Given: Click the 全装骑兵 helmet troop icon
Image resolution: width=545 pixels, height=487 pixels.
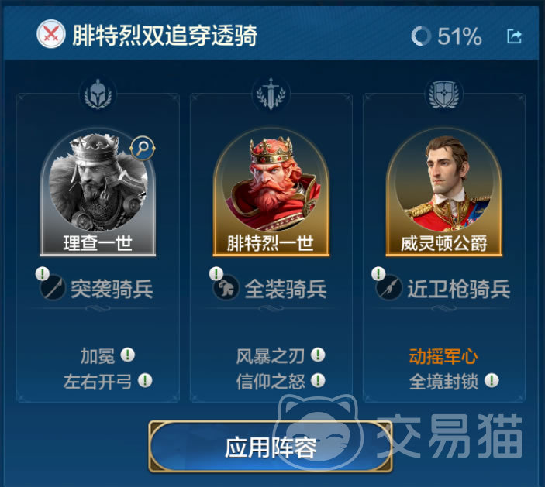Looking at the screenshot, I should (x=226, y=287).
